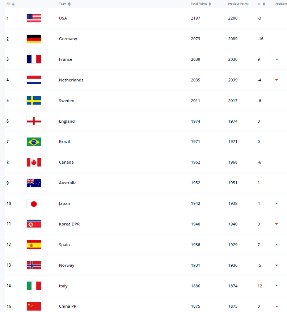Click the USA flag icon
The image size is (287, 312).
[34, 18]
